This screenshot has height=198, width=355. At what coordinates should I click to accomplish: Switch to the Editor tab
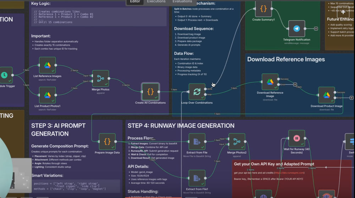[x=135, y=2]
